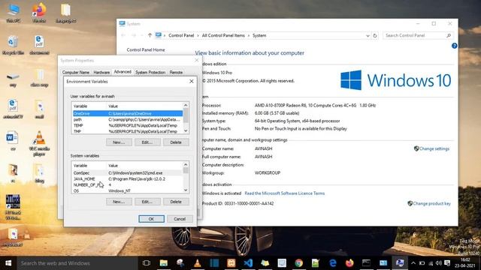Switch to System Protection tab
The image size is (481, 270).
(150, 72)
